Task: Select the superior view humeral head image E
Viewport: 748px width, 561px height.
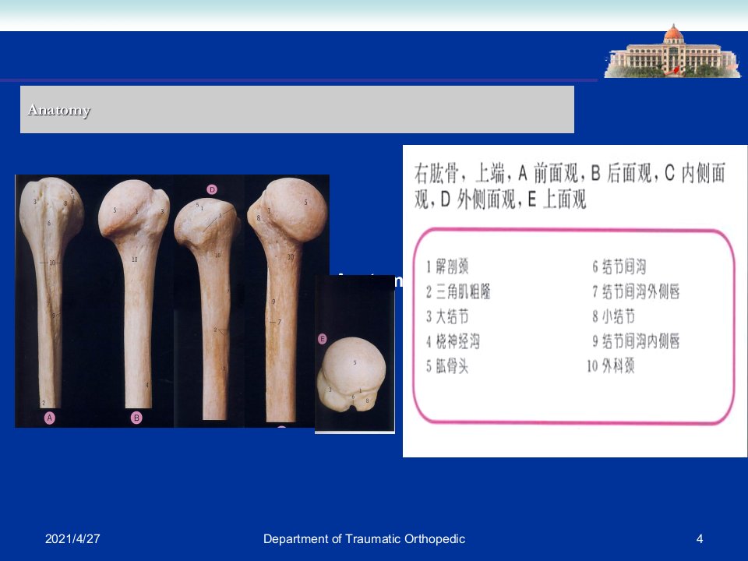Action: click(x=352, y=374)
